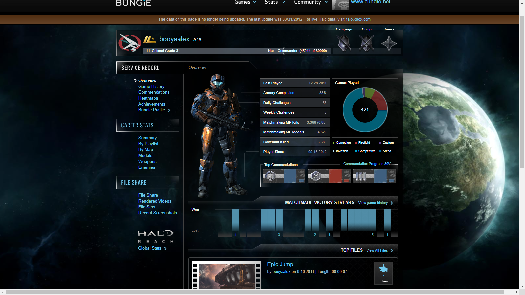Click View game history link
Image resolution: width=525 pixels, height=295 pixels.
373,203
